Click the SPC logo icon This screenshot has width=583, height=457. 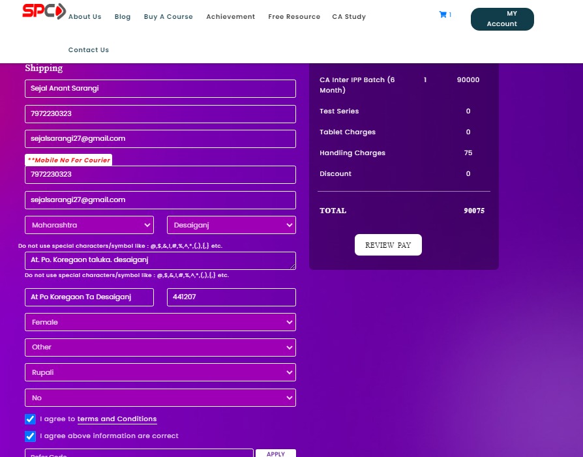[44, 11]
